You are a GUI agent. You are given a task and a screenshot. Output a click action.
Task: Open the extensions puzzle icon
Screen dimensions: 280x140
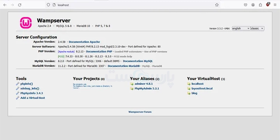pyautogui.click(x=260, y=5)
